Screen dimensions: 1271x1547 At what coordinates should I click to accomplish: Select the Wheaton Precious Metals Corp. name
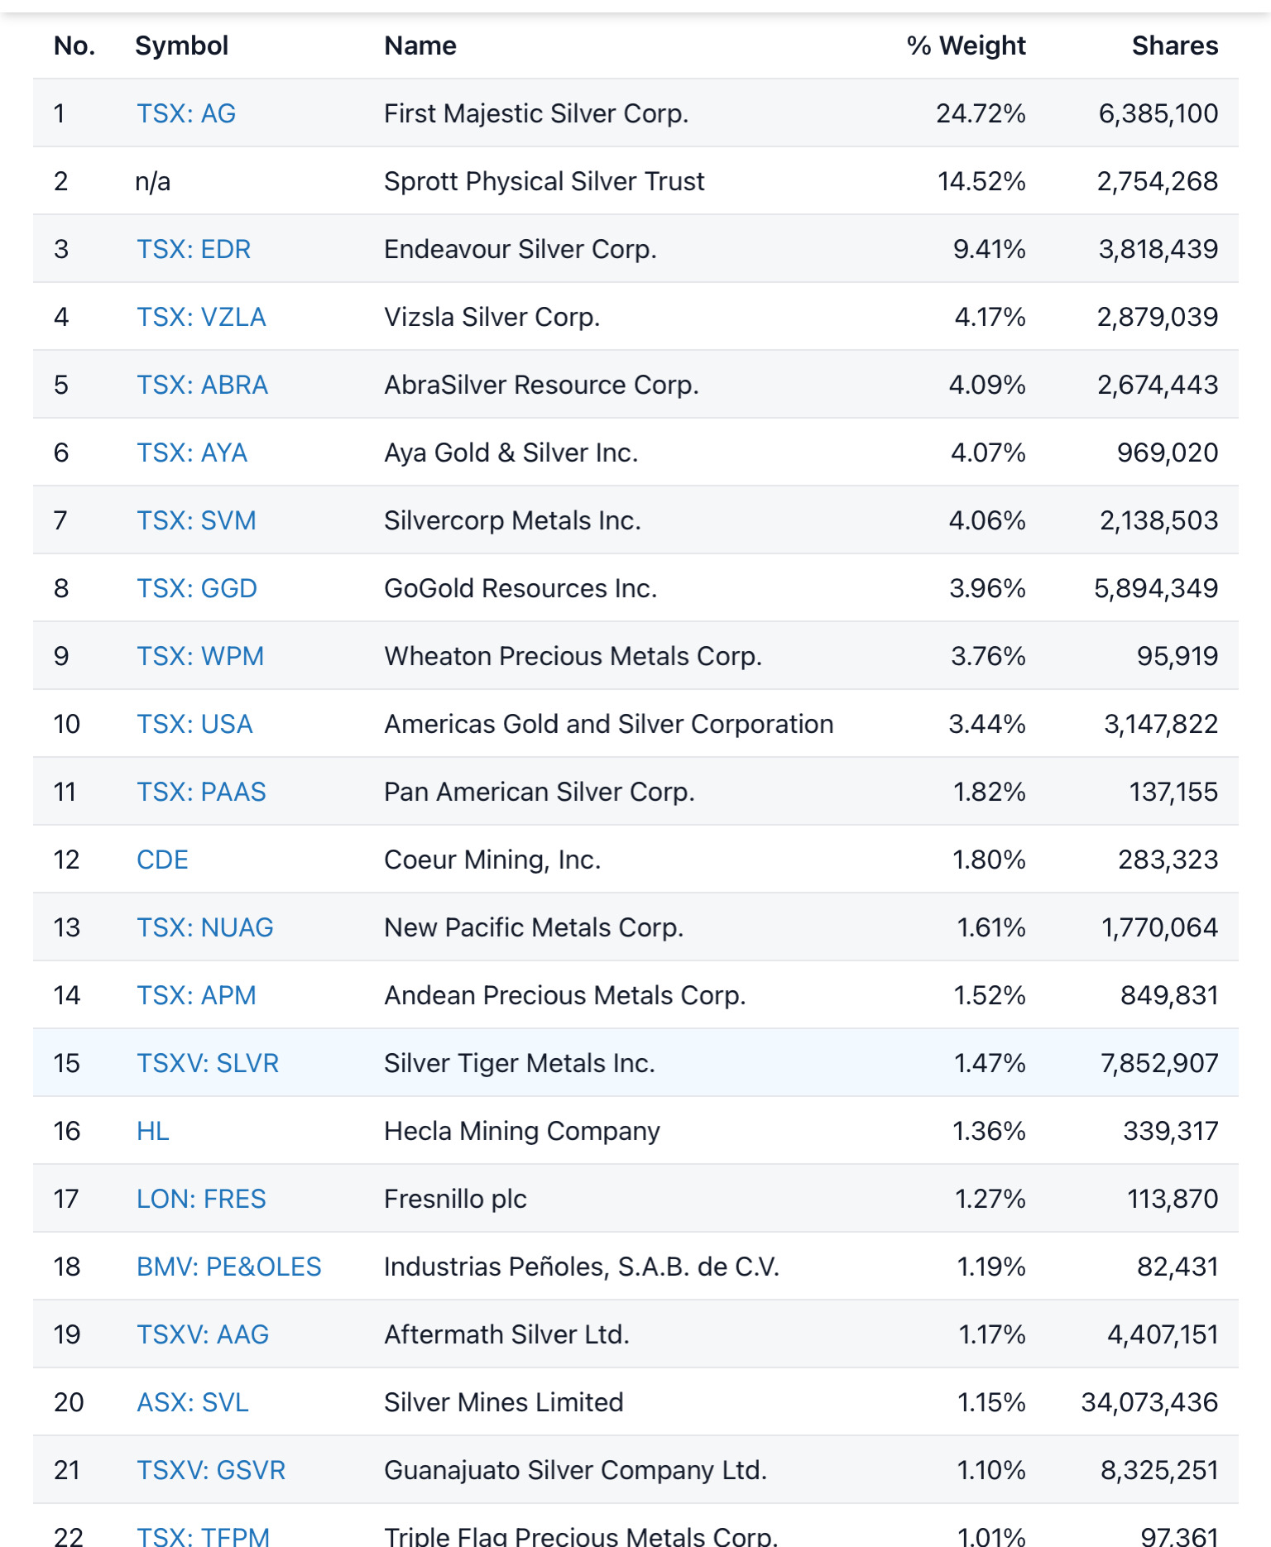(573, 656)
